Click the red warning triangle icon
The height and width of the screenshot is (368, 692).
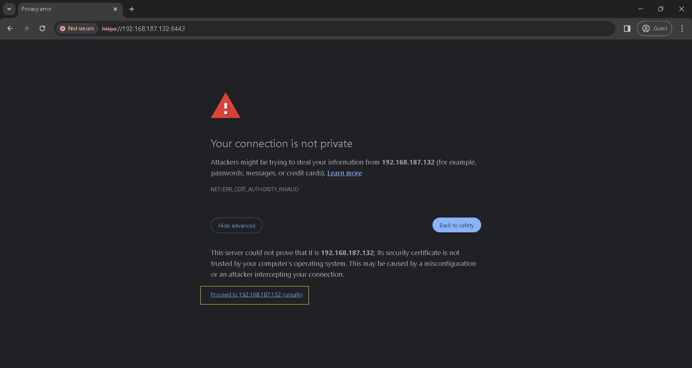click(x=226, y=106)
